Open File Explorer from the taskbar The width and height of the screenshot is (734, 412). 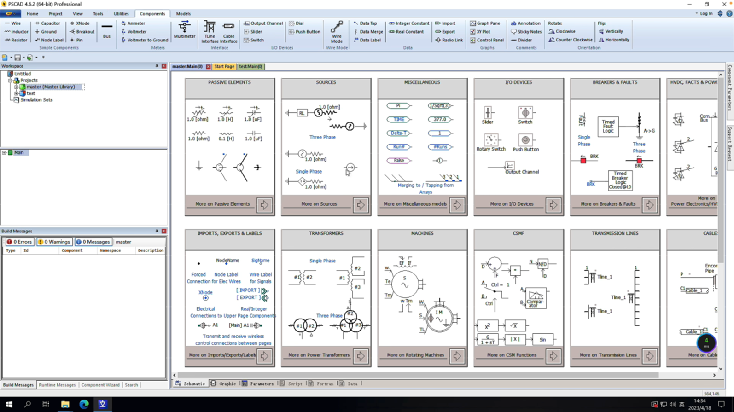point(65,404)
